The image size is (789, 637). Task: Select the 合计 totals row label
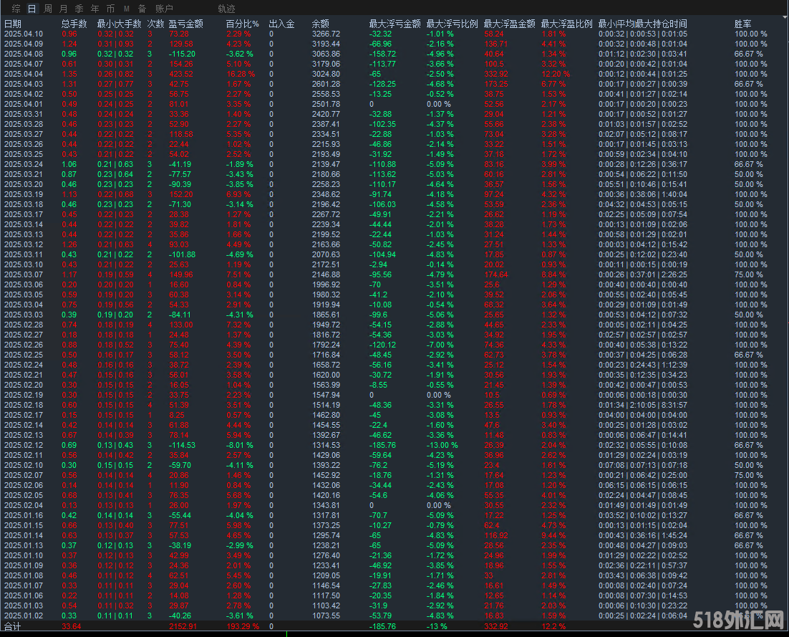pyautogui.click(x=13, y=626)
